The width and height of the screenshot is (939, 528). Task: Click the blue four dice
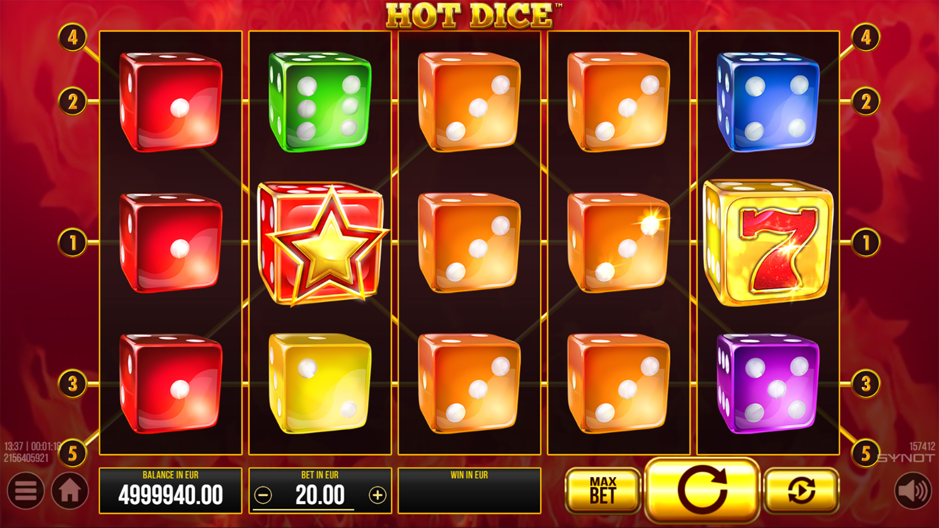768,102
